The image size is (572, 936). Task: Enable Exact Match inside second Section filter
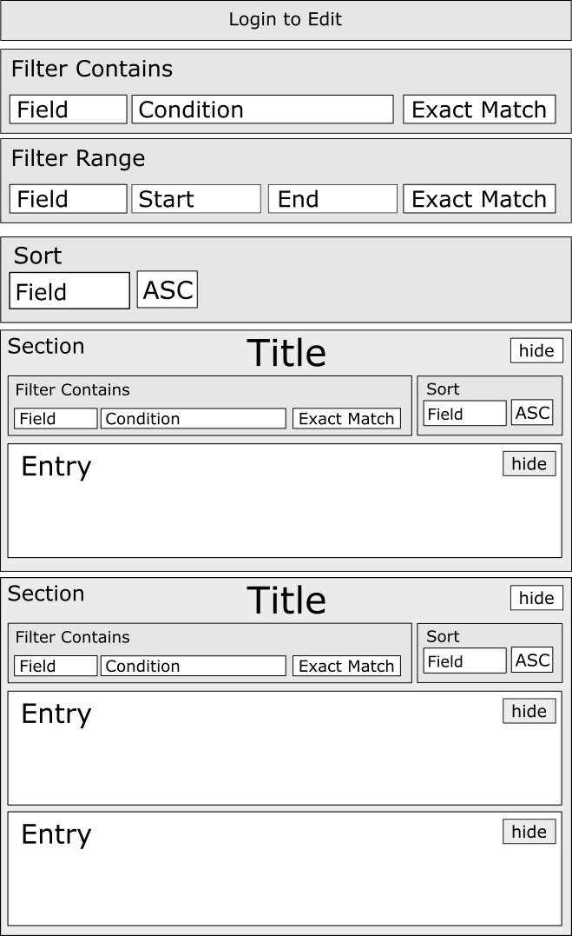(x=346, y=666)
